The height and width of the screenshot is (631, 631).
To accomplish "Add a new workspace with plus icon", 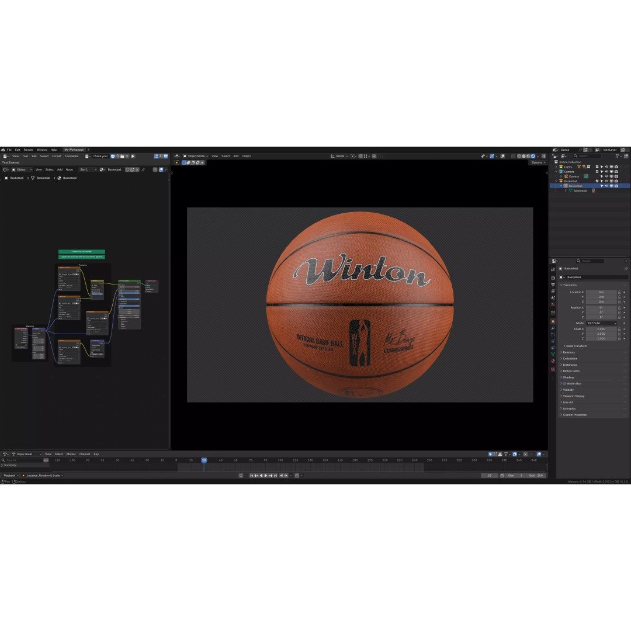I will [89, 150].
